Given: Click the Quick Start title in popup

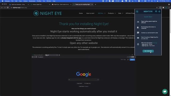Looking at the screenshot, I should click(x=148, y=17).
